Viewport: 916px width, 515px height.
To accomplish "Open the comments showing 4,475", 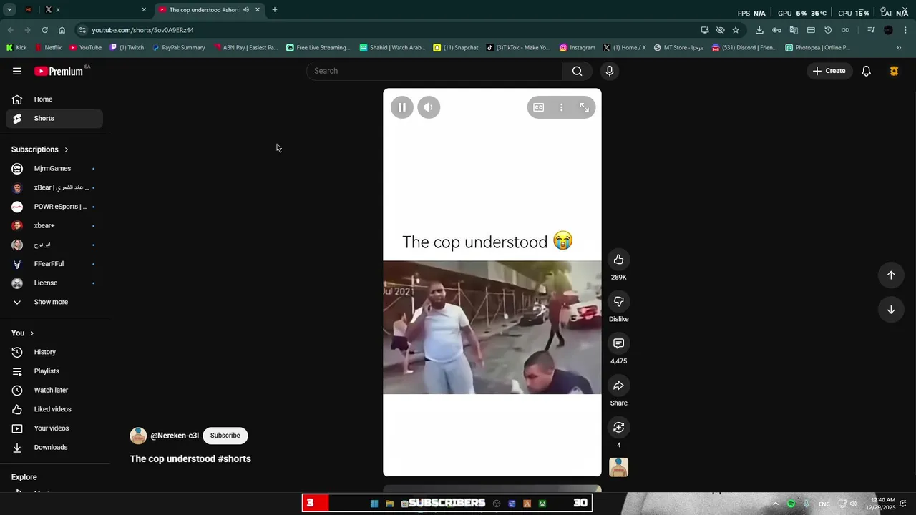I will click(619, 343).
